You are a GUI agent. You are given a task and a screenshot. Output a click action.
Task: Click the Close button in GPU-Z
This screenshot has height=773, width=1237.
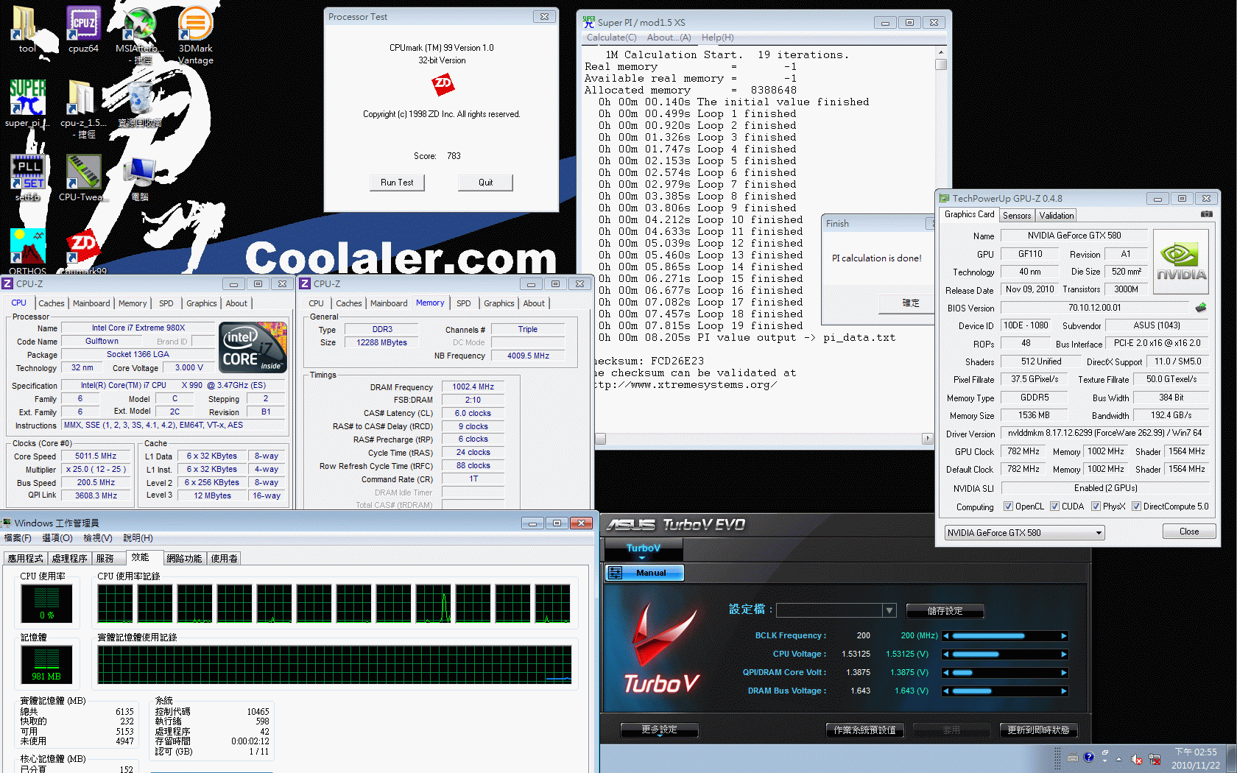1188,532
